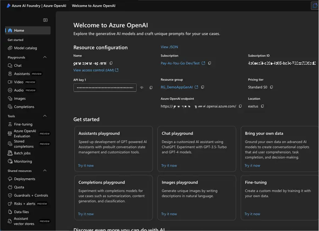The image size is (319, 231).
Task: Collapse the Shared resources section
Action: [45, 171]
